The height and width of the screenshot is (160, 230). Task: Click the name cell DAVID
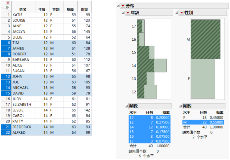[x=23, y=93]
